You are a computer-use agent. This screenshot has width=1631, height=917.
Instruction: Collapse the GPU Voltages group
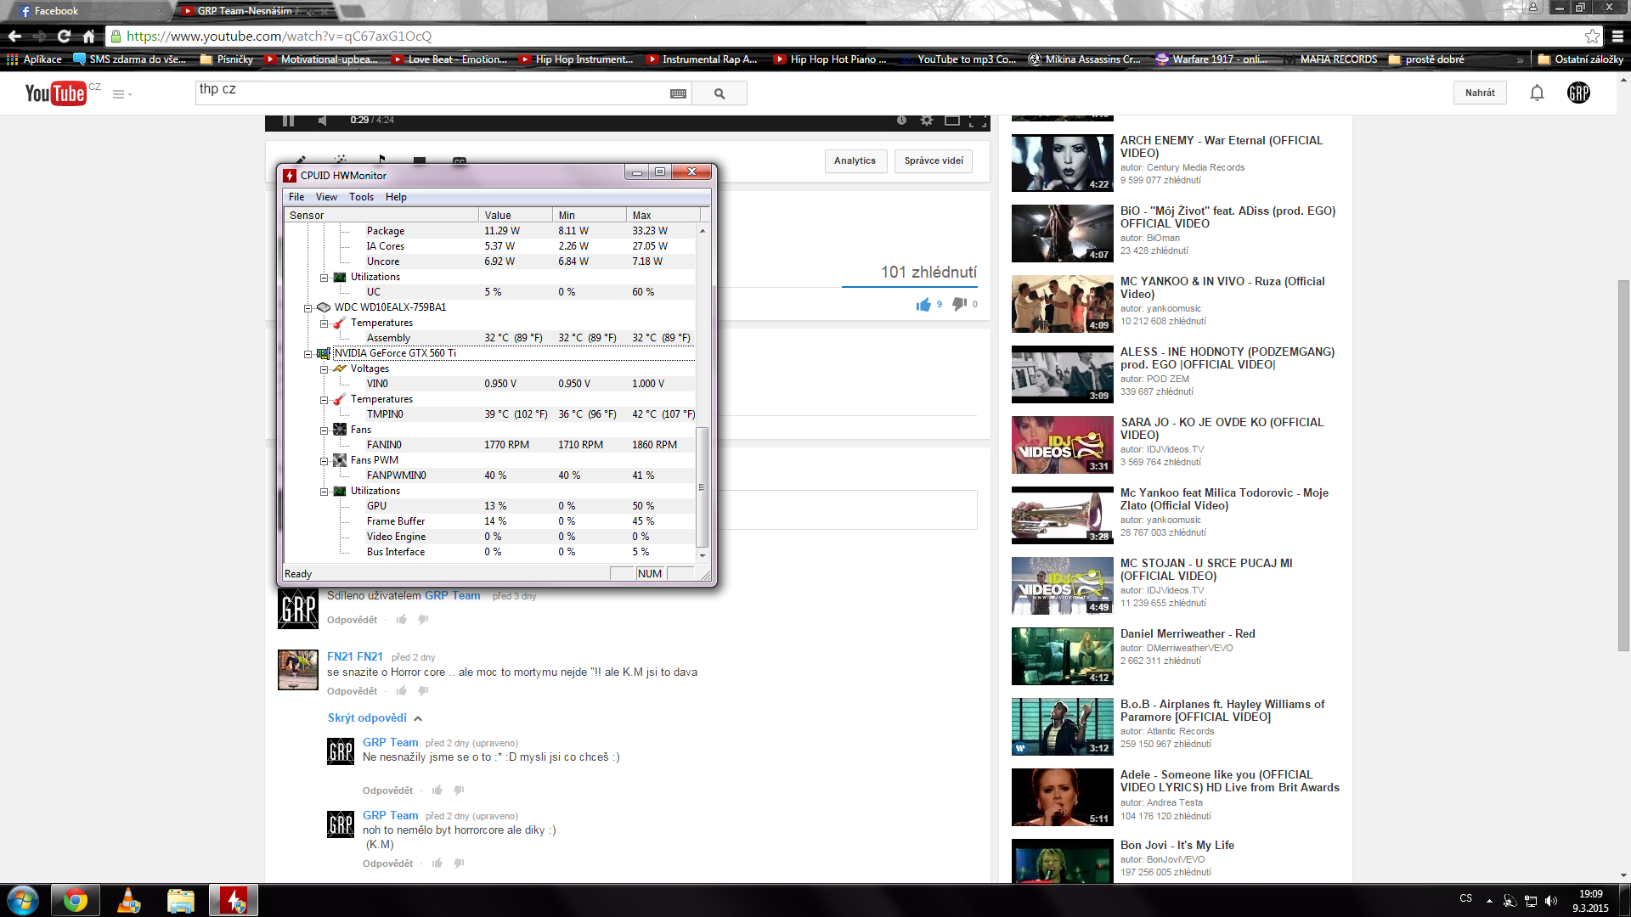(x=324, y=369)
